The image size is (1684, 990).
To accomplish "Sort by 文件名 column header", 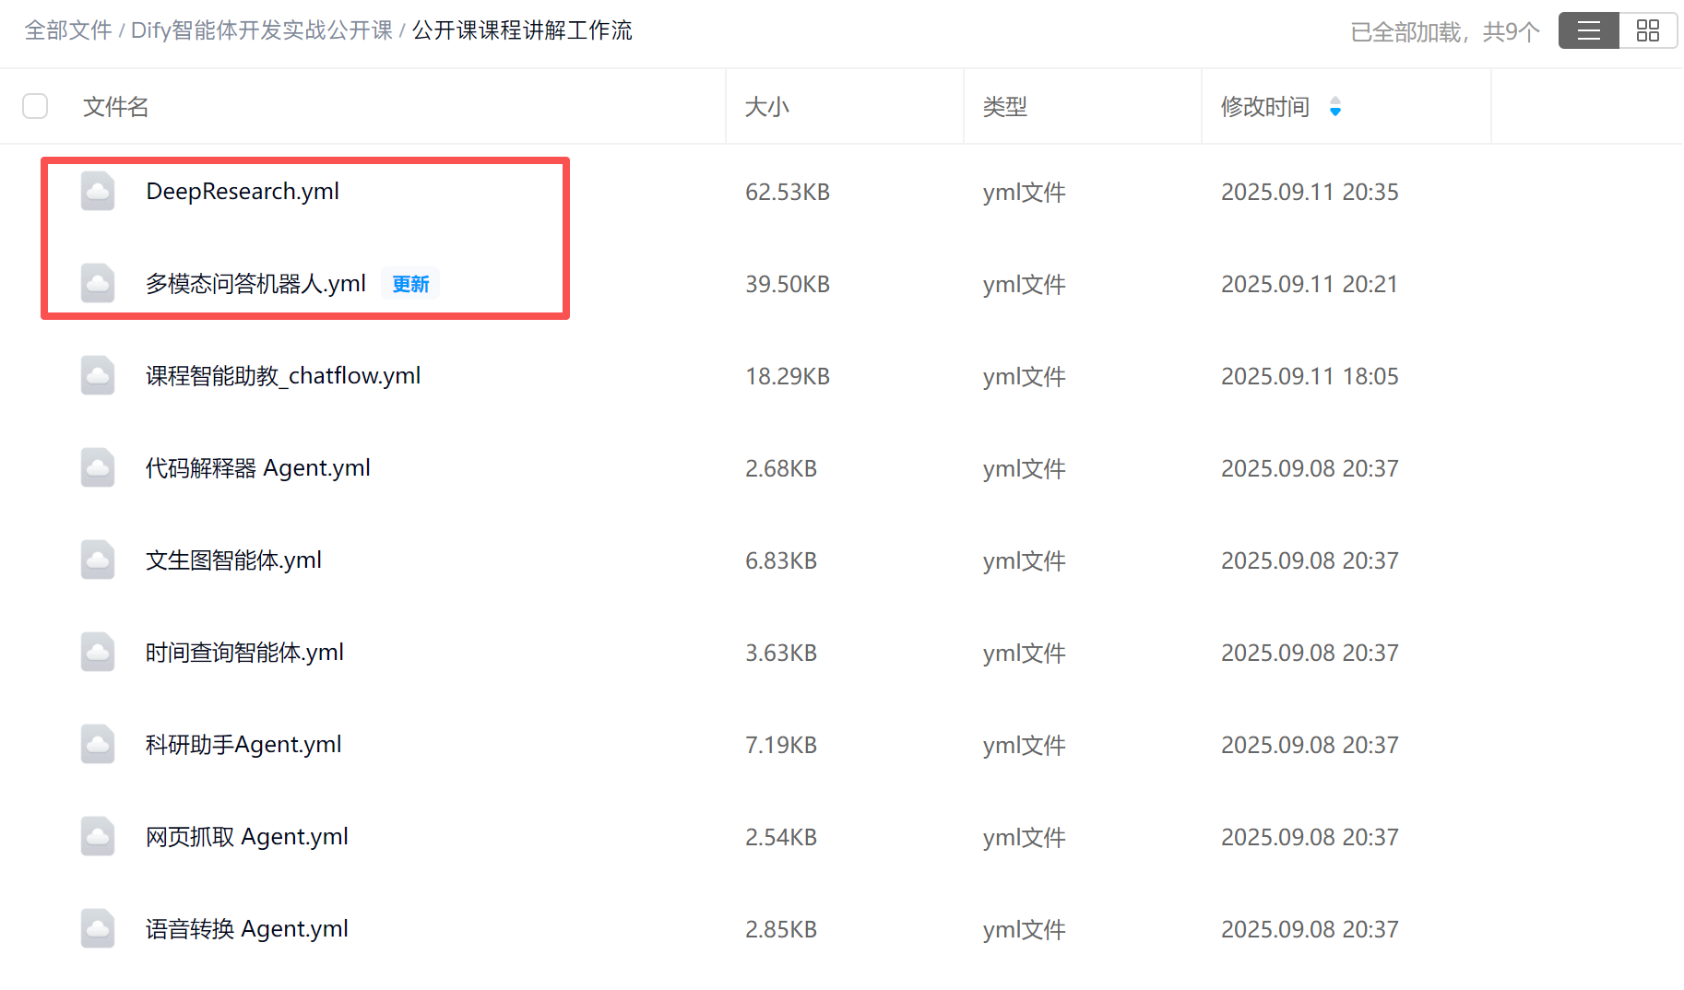I will 115,107.
